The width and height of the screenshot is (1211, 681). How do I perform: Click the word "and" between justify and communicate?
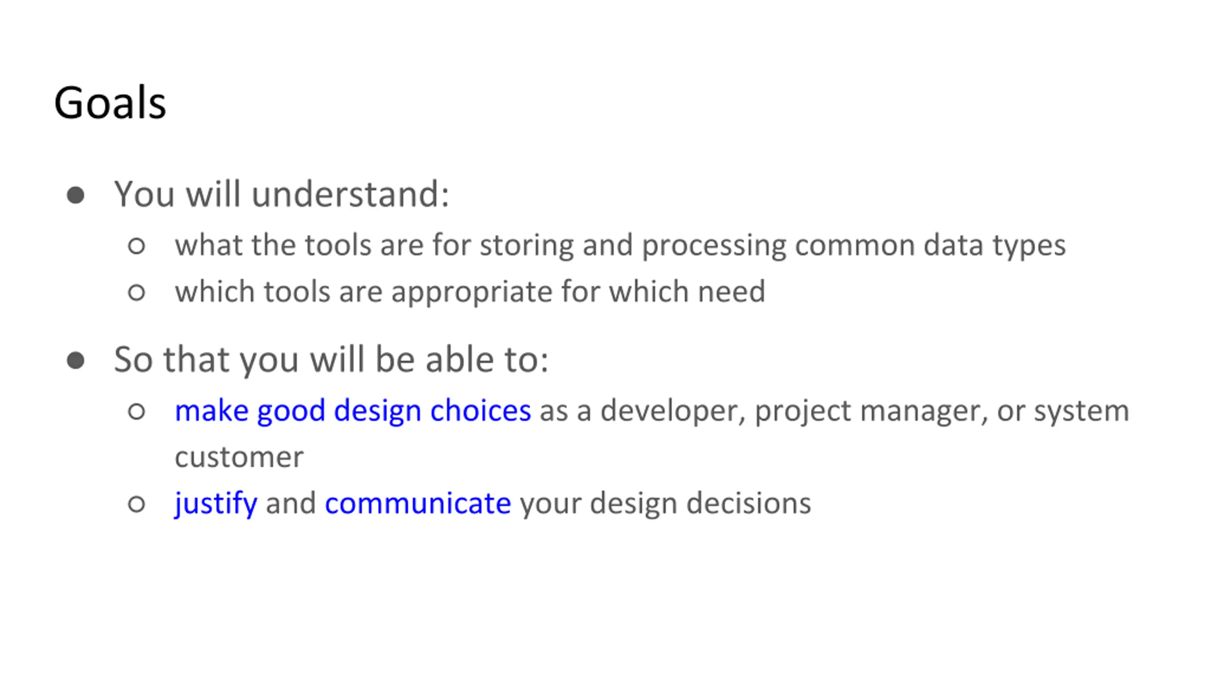291,503
